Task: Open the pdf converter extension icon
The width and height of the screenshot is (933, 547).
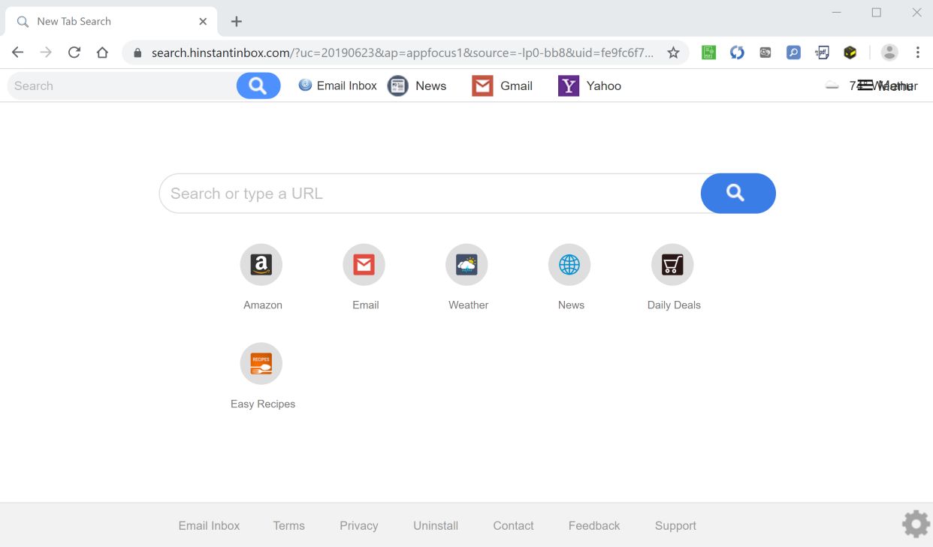Action: [x=822, y=53]
